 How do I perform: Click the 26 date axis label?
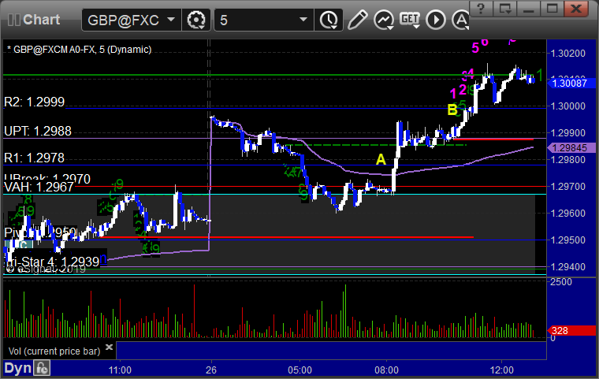[x=211, y=370]
